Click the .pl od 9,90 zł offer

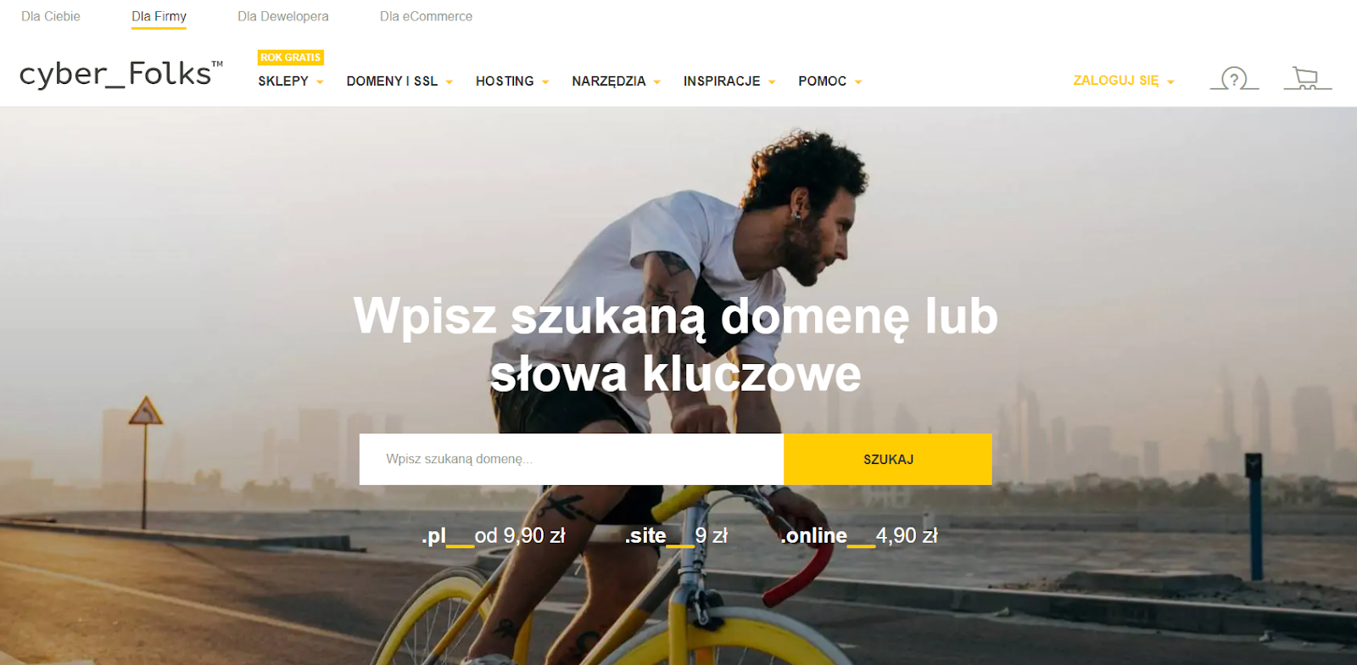[494, 536]
